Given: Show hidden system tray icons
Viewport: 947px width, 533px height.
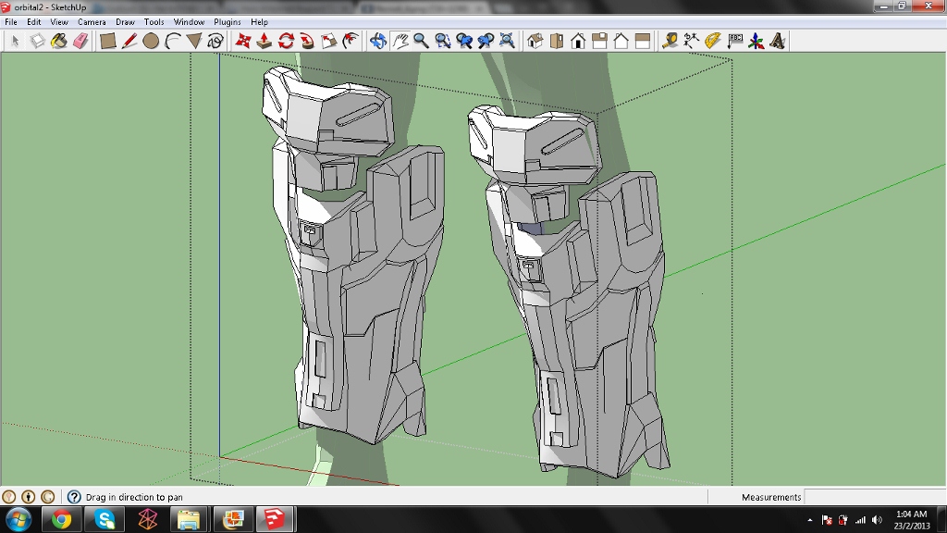Looking at the screenshot, I should tap(810, 520).
